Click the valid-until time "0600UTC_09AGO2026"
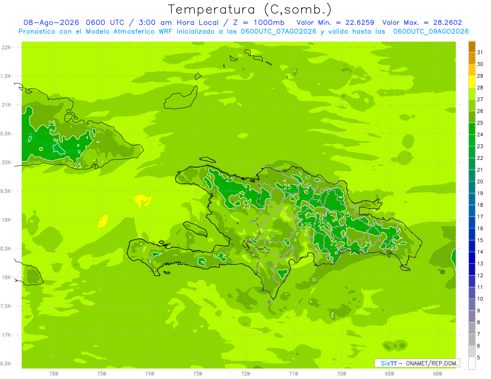 click(x=431, y=31)
